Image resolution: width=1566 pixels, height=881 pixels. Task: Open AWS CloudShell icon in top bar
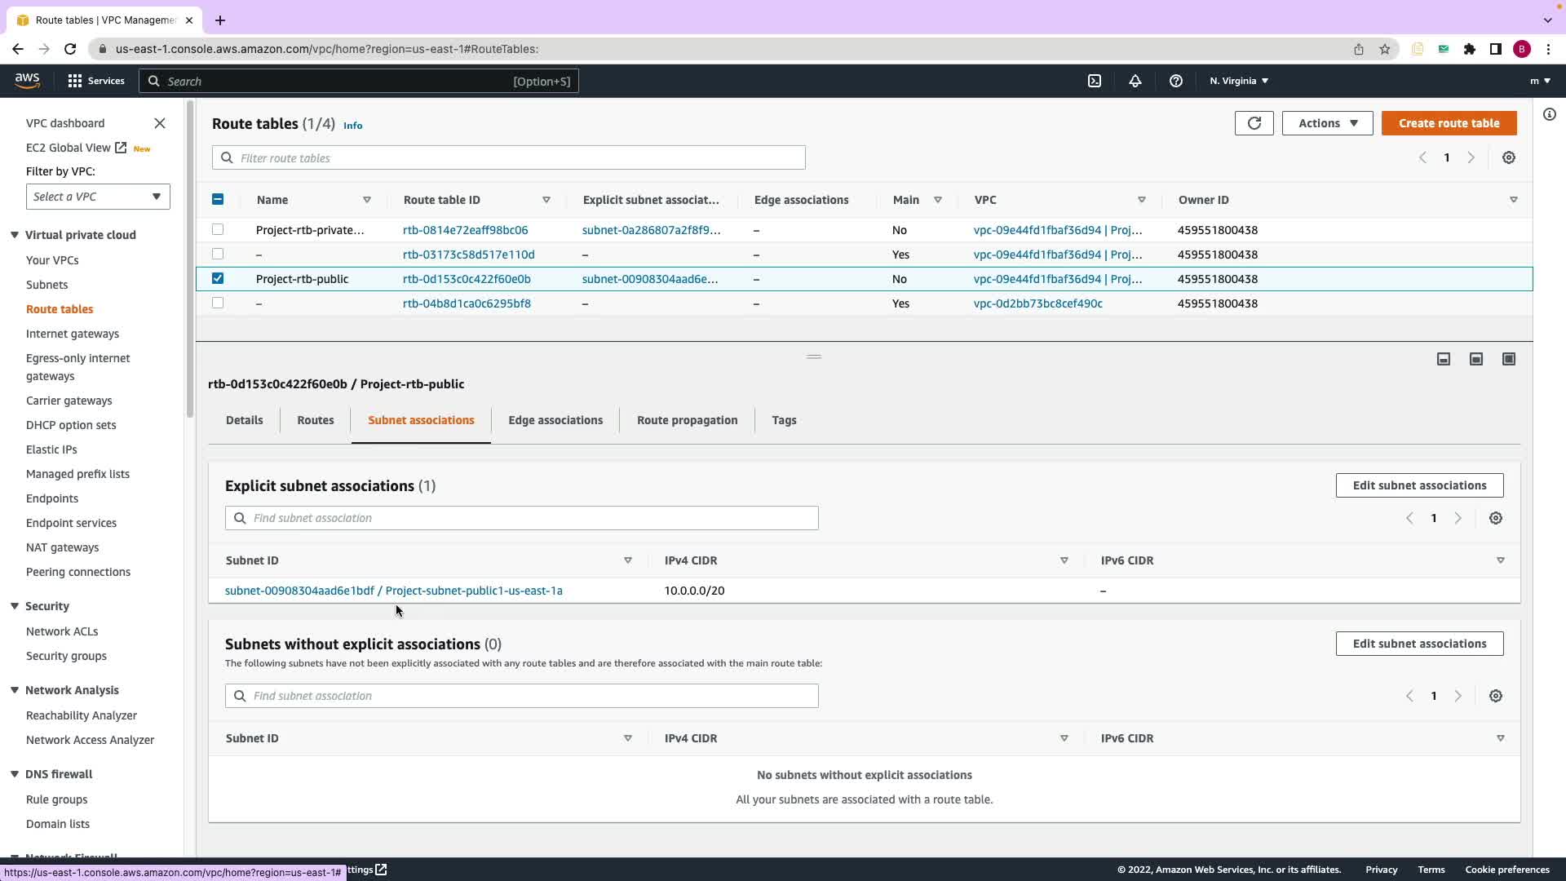point(1095,81)
